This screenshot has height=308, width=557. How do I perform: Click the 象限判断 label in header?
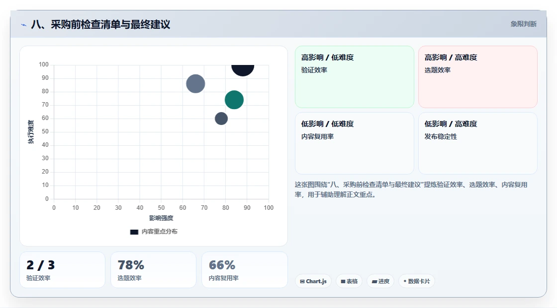(x=523, y=24)
